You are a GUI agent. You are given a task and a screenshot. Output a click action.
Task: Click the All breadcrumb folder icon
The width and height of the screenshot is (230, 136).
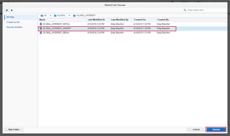point(42,16)
